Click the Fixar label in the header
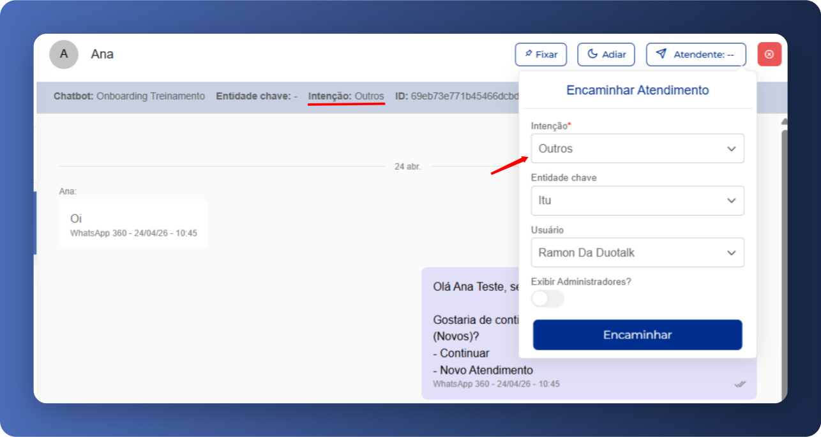 click(x=546, y=55)
